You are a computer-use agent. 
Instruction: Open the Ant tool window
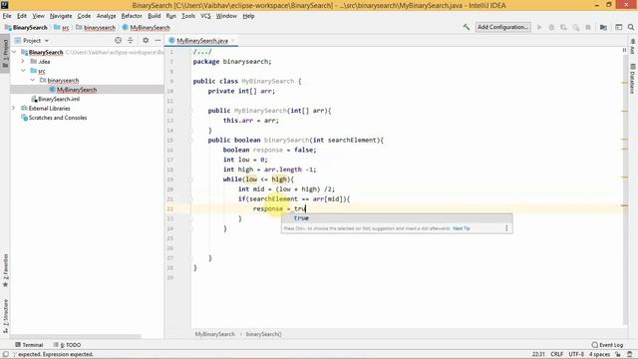click(633, 46)
